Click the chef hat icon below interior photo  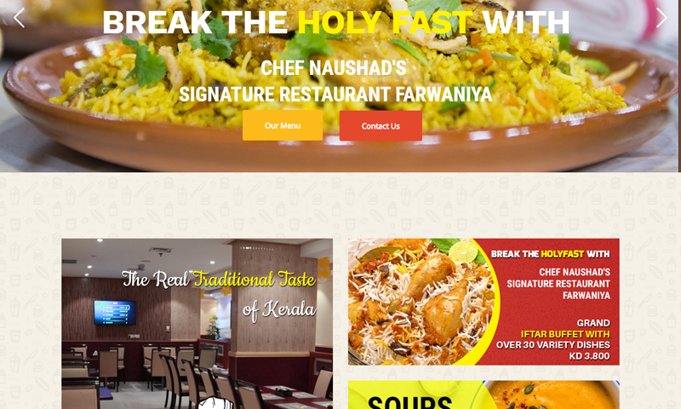(x=215, y=403)
